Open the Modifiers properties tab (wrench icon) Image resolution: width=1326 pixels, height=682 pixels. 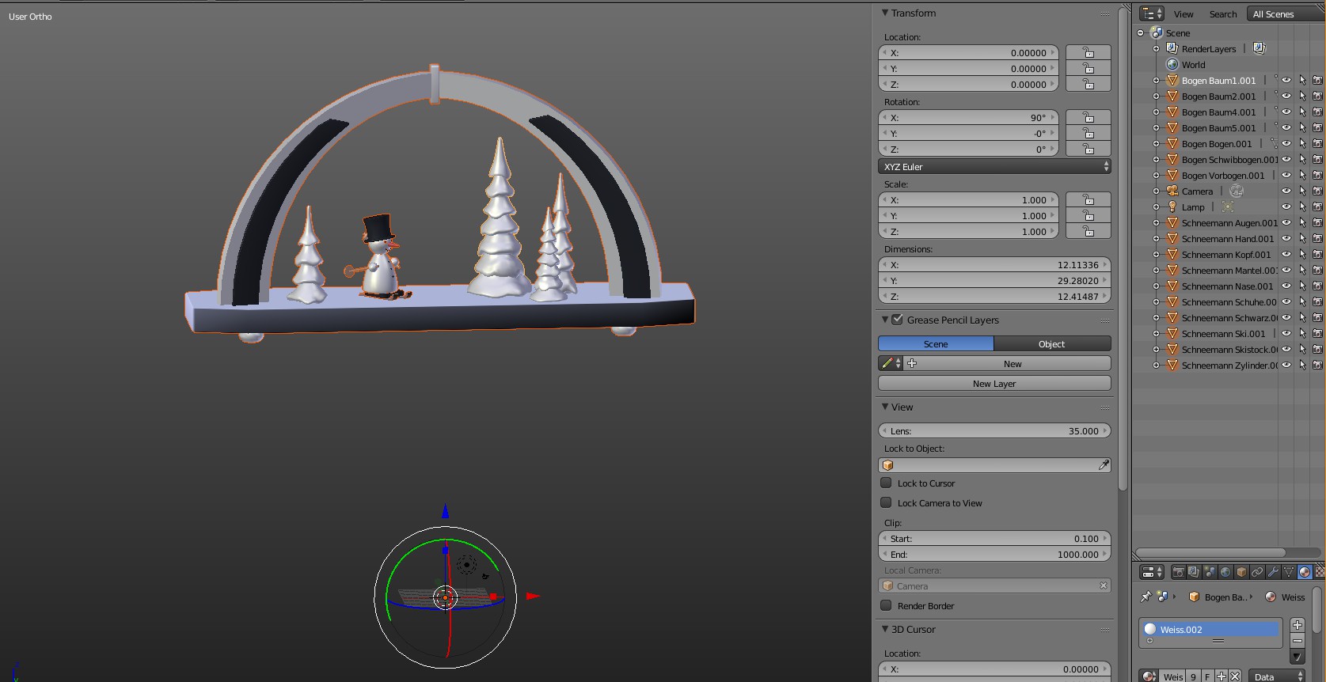click(x=1273, y=572)
